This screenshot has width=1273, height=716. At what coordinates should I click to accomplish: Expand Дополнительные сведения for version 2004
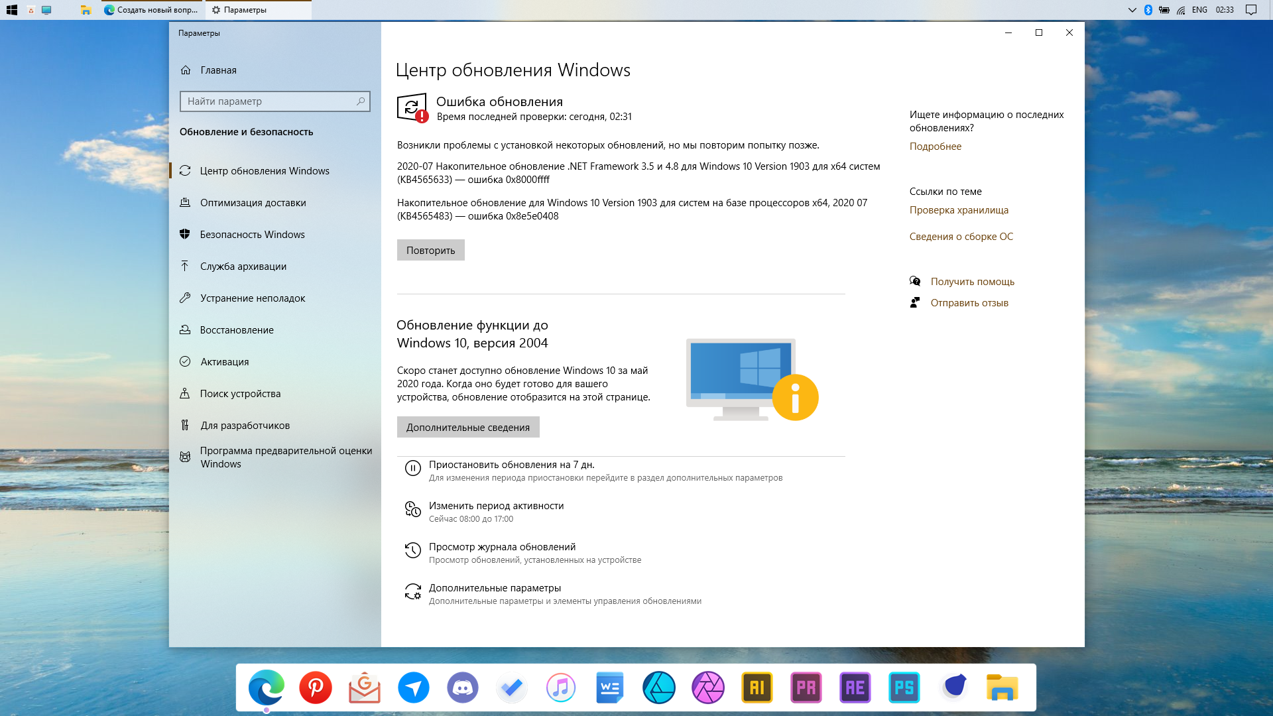(x=467, y=427)
